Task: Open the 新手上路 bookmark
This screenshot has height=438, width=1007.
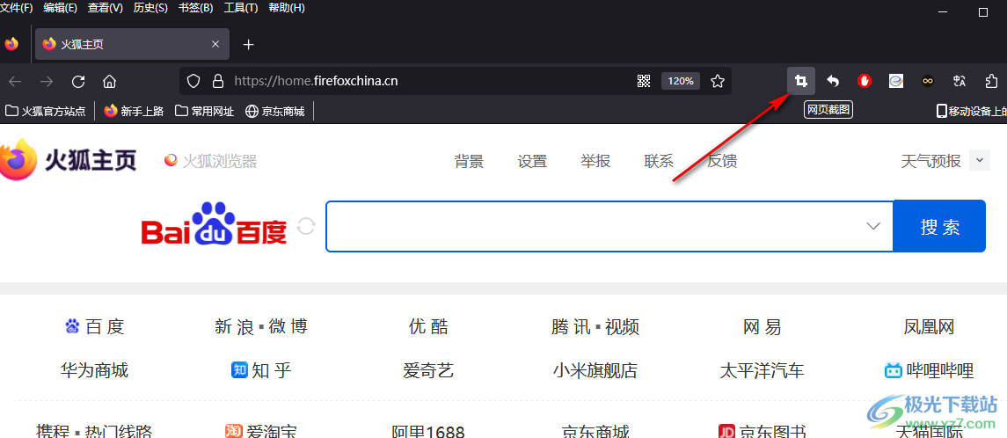Action: 135,111
